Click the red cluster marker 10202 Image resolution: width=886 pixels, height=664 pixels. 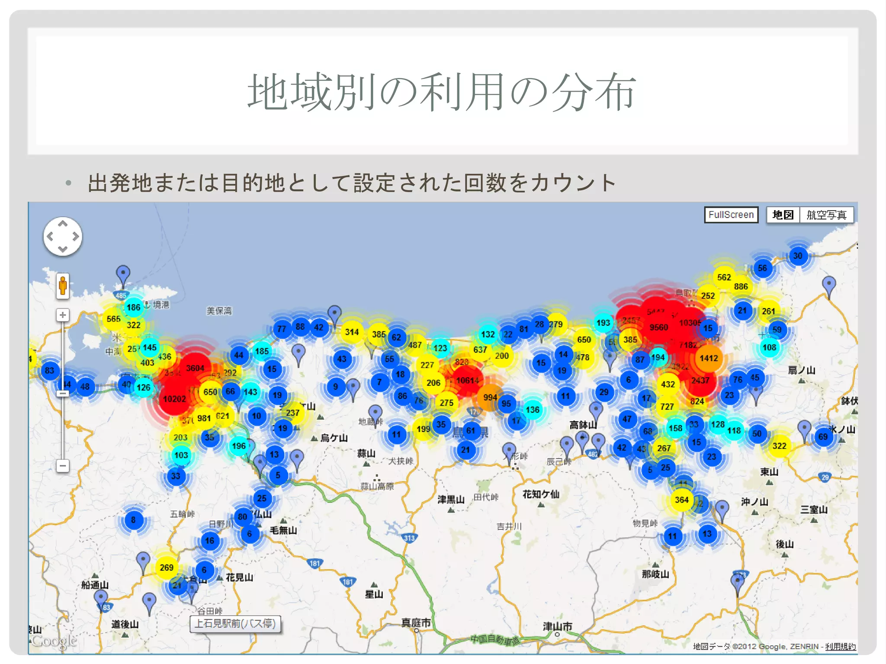click(x=174, y=399)
